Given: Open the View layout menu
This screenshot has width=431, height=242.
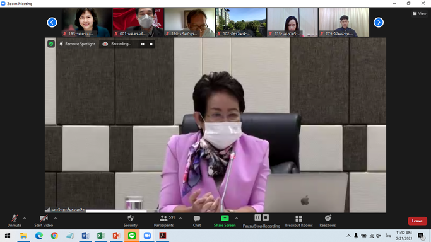Looking at the screenshot, I should click(x=420, y=13).
